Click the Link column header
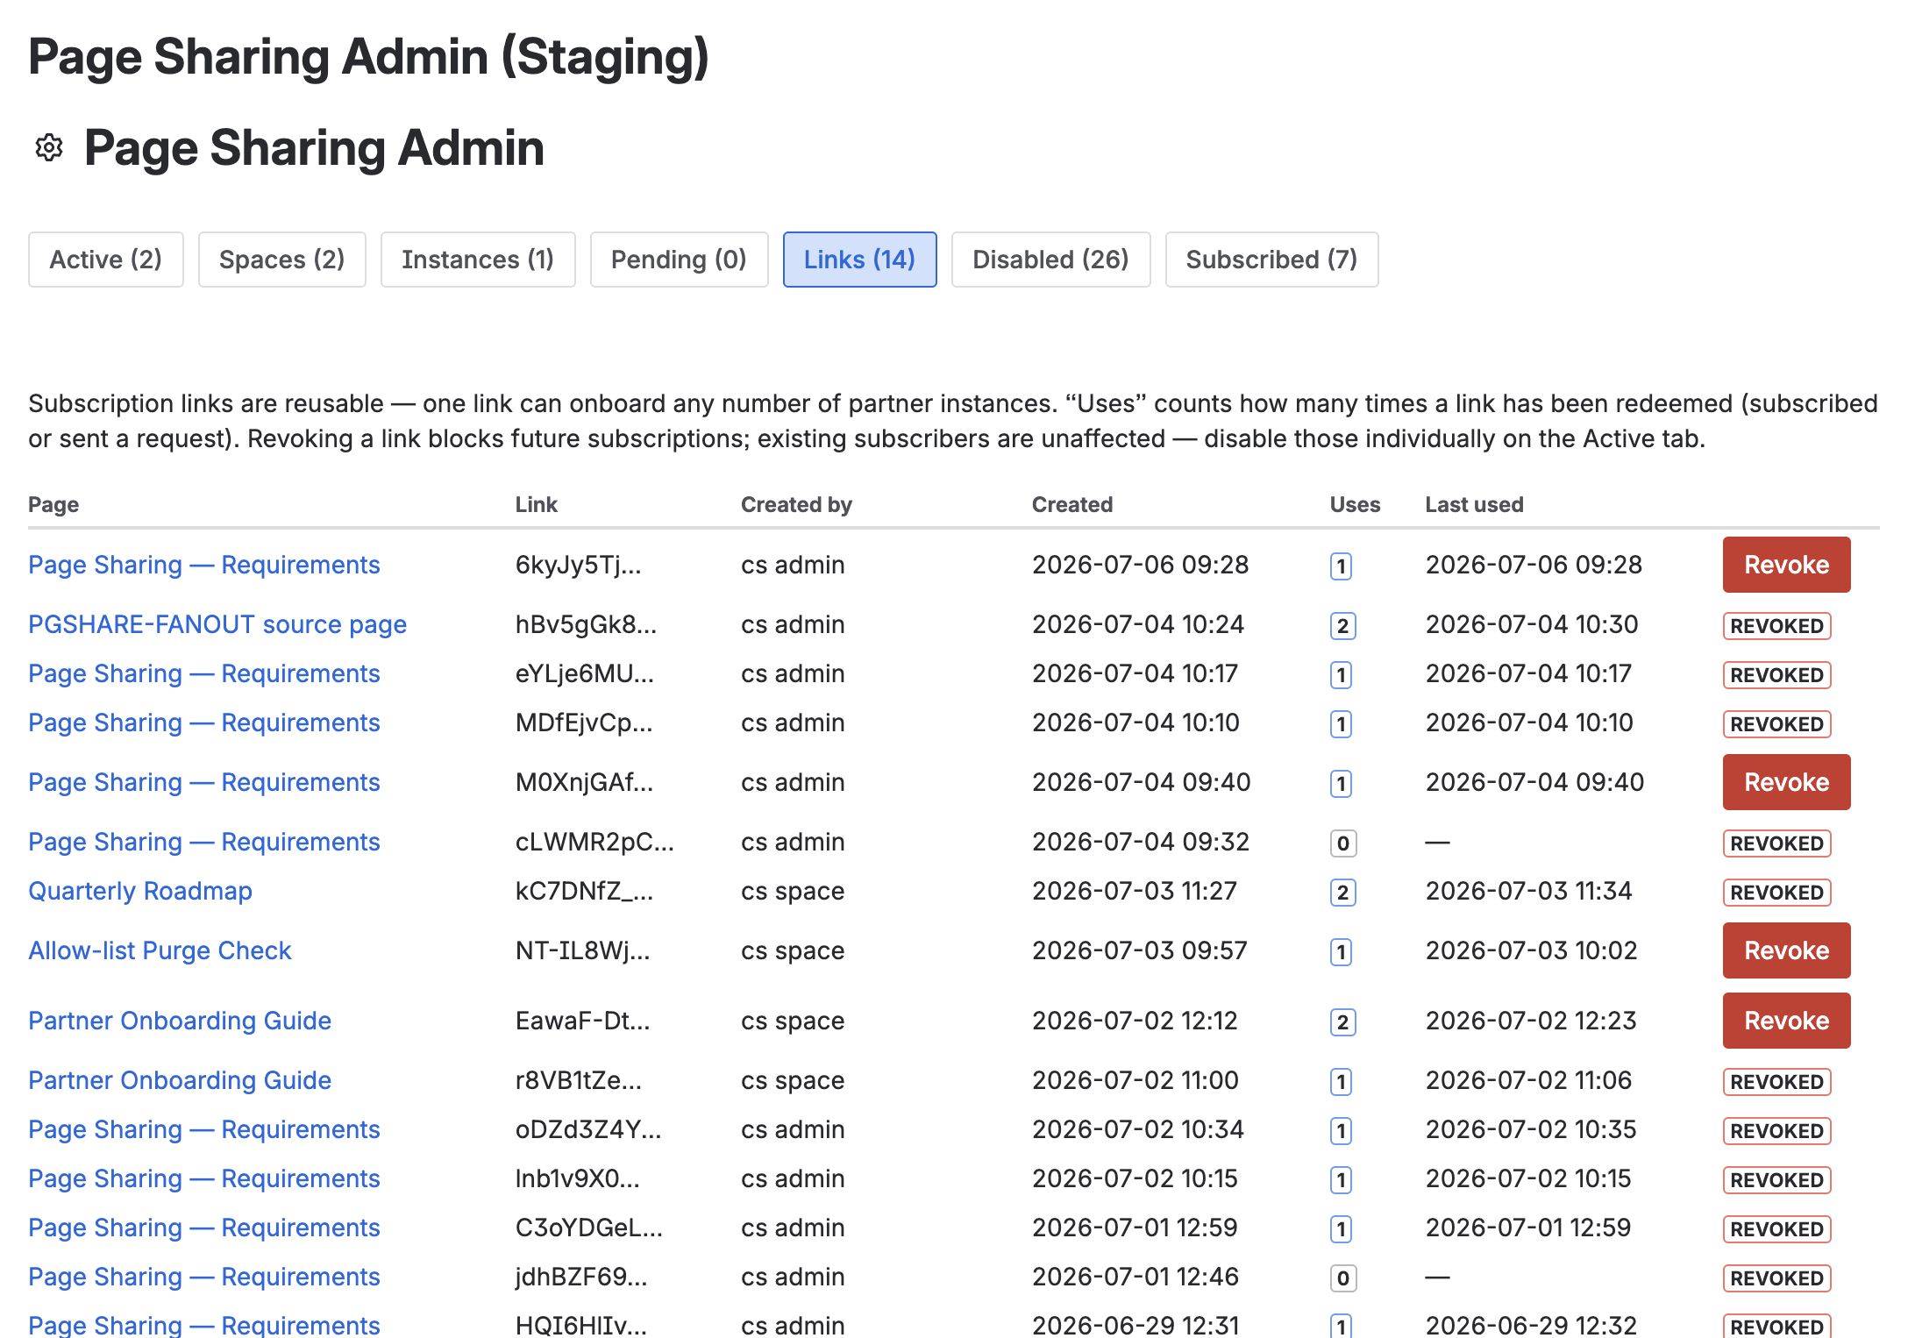Screen dimensions: 1915x1338 tap(536, 504)
